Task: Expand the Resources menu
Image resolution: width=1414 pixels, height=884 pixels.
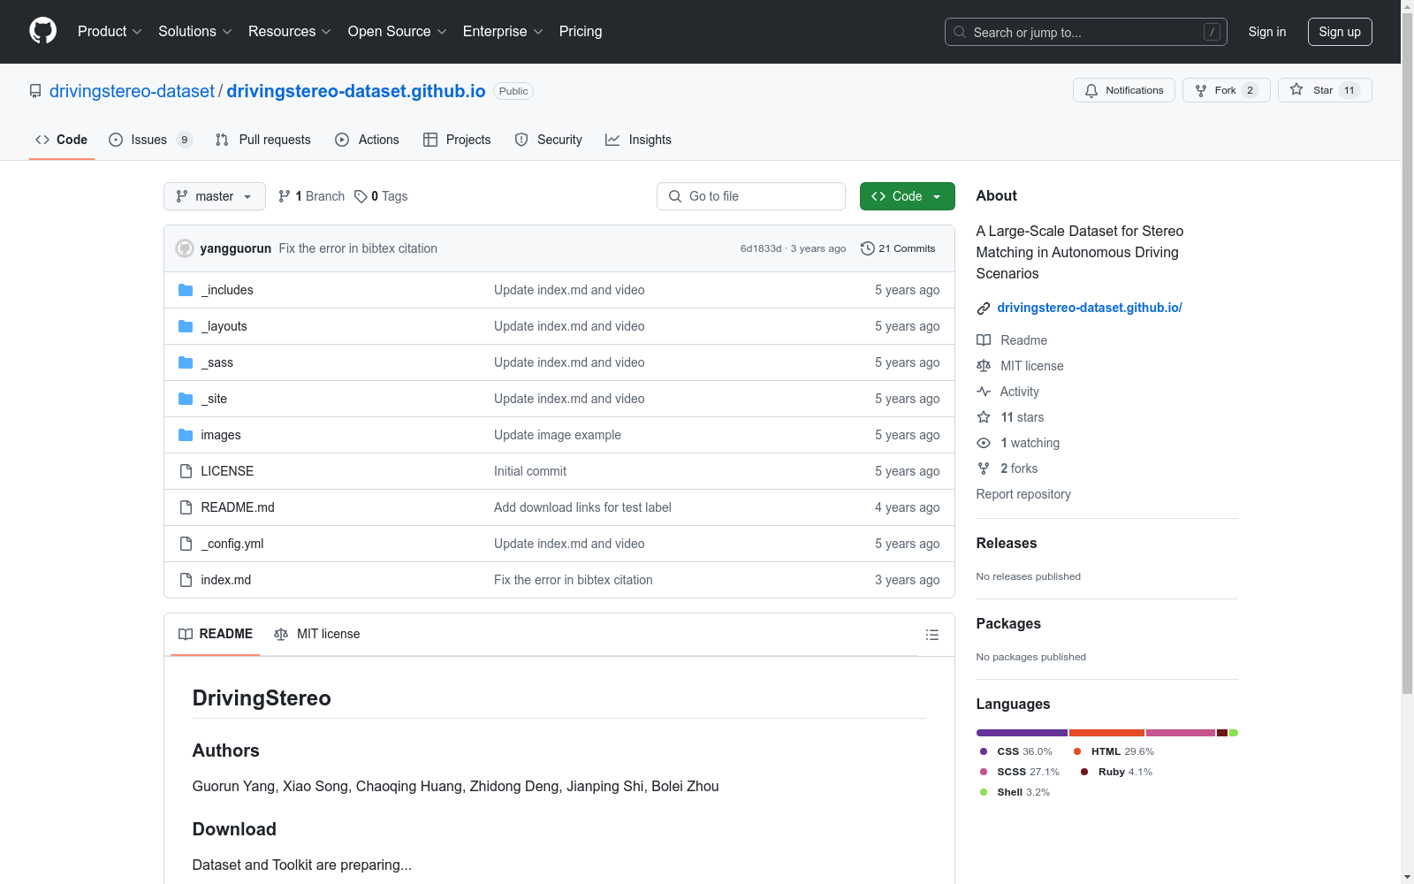Action: click(x=290, y=31)
